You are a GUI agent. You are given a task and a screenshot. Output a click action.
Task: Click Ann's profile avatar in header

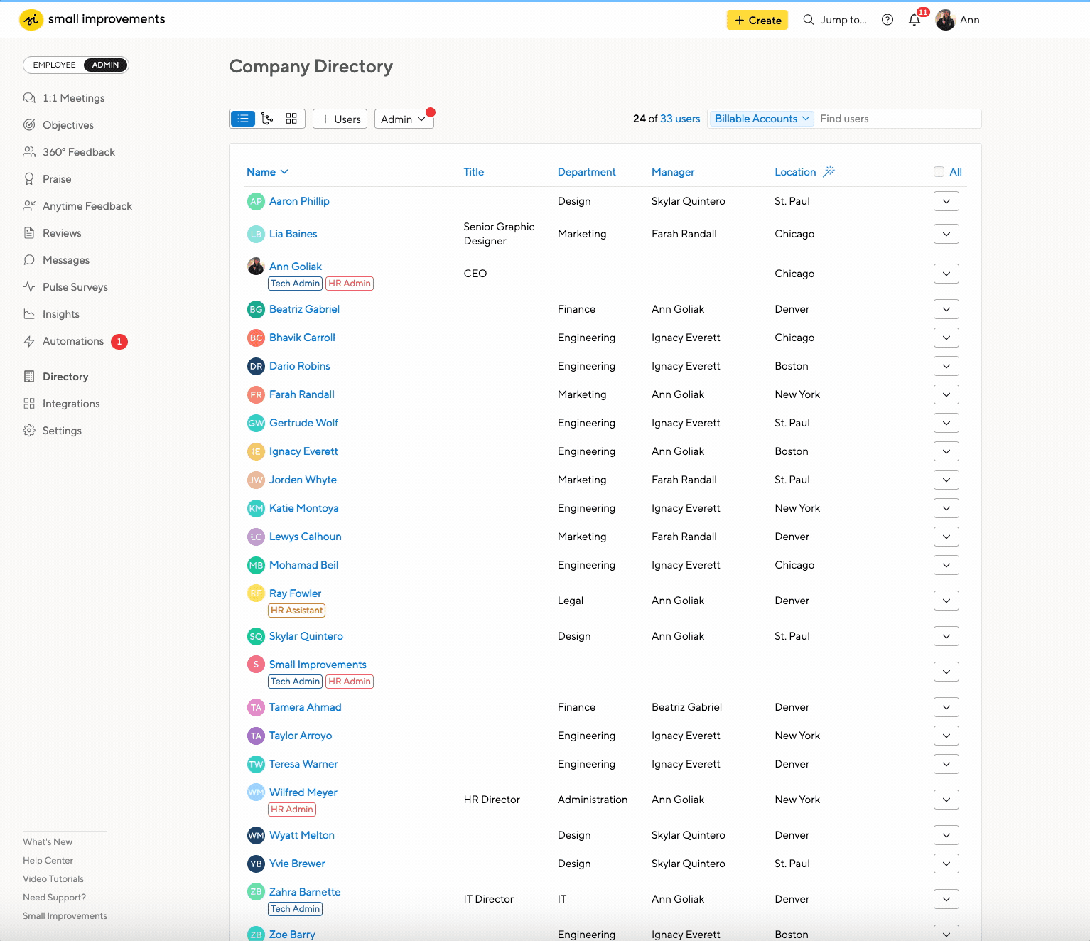tap(946, 20)
